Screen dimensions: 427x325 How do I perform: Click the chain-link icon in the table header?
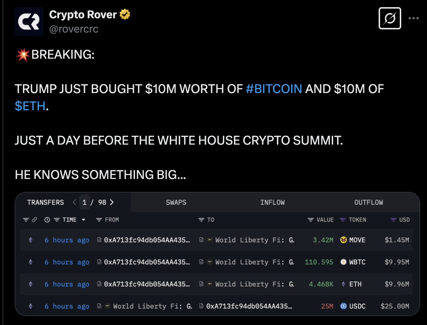click(34, 219)
